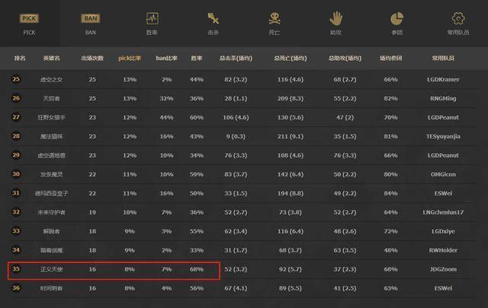The width and height of the screenshot is (488, 308).
Task: Click the 参团 pie chart icon
Action: click(396, 18)
